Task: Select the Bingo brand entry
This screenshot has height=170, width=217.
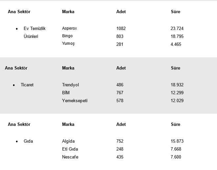Action: (67, 36)
